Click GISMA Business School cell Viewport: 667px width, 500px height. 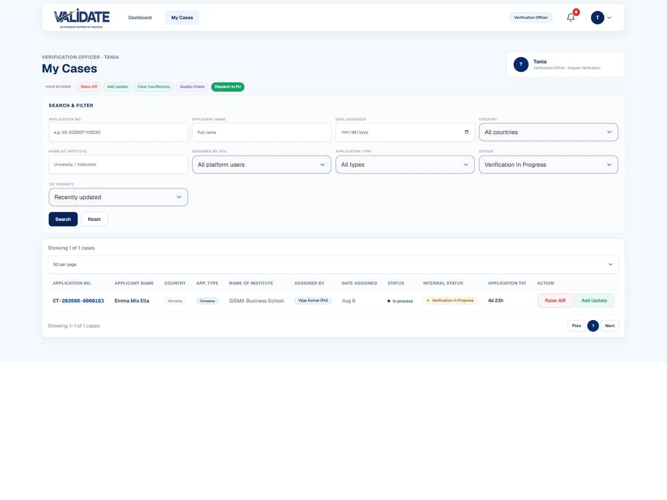(x=256, y=301)
